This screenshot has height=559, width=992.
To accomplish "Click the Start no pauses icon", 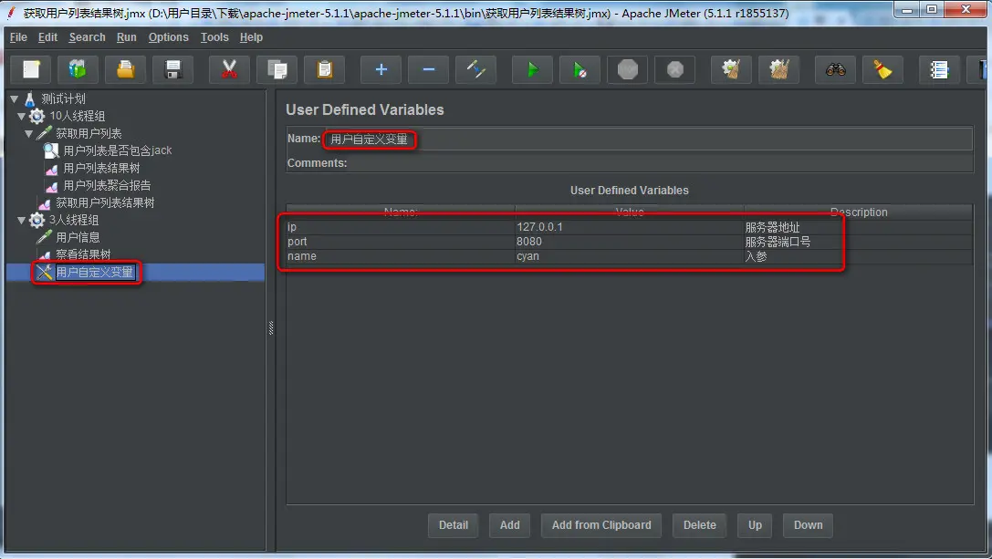I will 580,69.
